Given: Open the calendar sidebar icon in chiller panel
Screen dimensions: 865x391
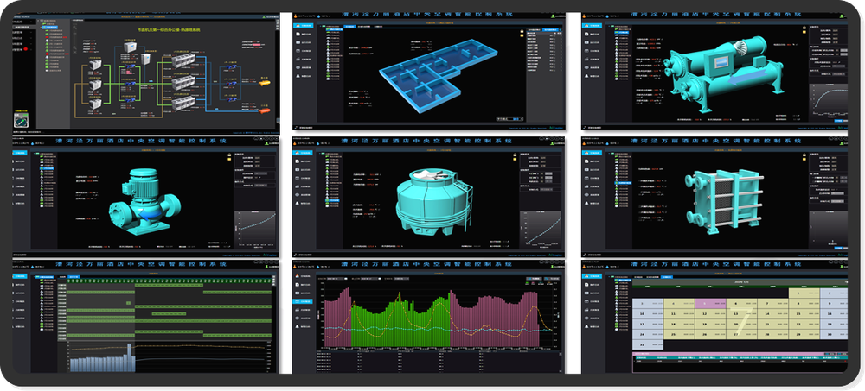Looking at the screenshot, I should pos(586,51).
